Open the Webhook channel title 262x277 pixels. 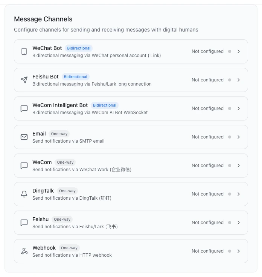[44, 248]
